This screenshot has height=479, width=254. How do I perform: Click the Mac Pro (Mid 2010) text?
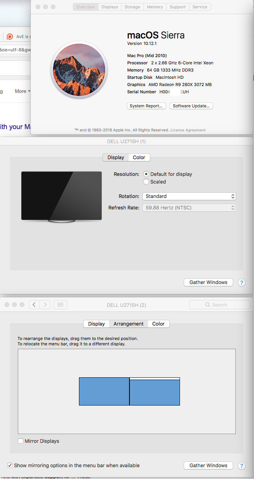click(x=147, y=56)
